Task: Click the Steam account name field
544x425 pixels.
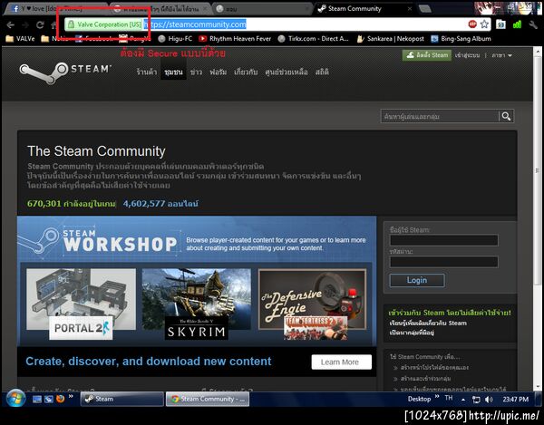Action: [x=443, y=240]
